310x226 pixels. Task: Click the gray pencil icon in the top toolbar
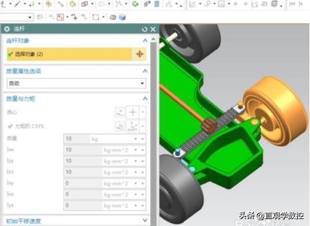61,4
